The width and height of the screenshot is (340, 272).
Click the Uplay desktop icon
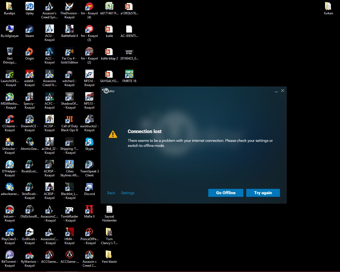click(x=29, y=7)
